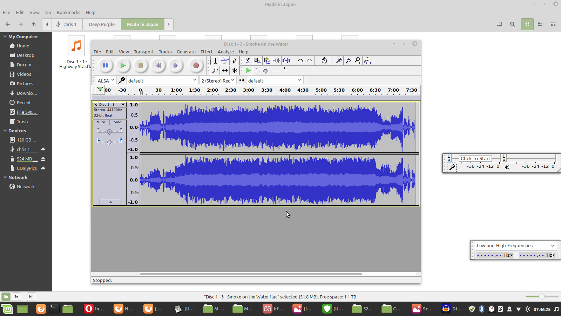Solo the Disc 1 - 3 track
The image size is (561, 316).
117,122
